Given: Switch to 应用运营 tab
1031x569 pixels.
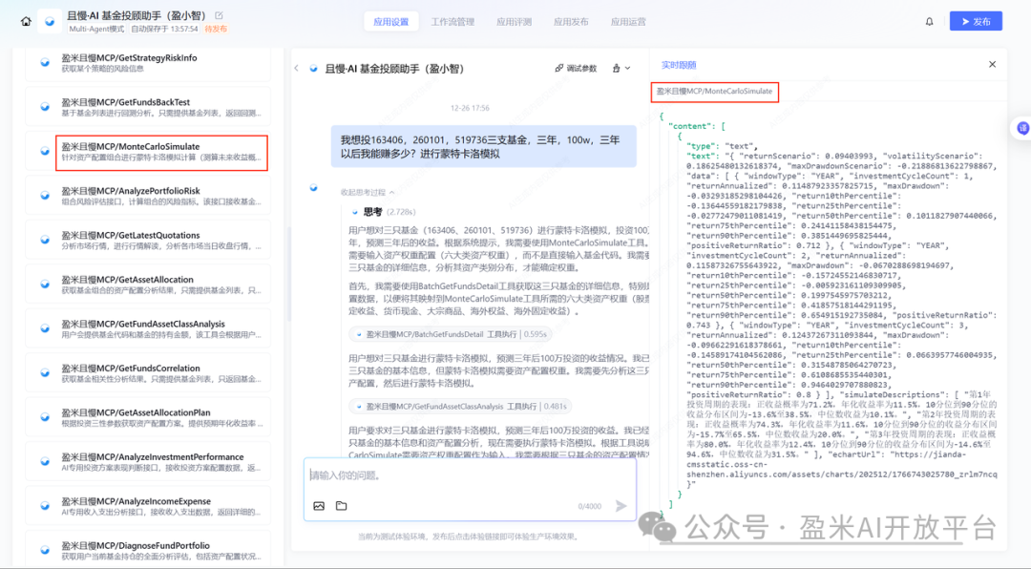Looking at the screenshot, I should click(628, 22).
